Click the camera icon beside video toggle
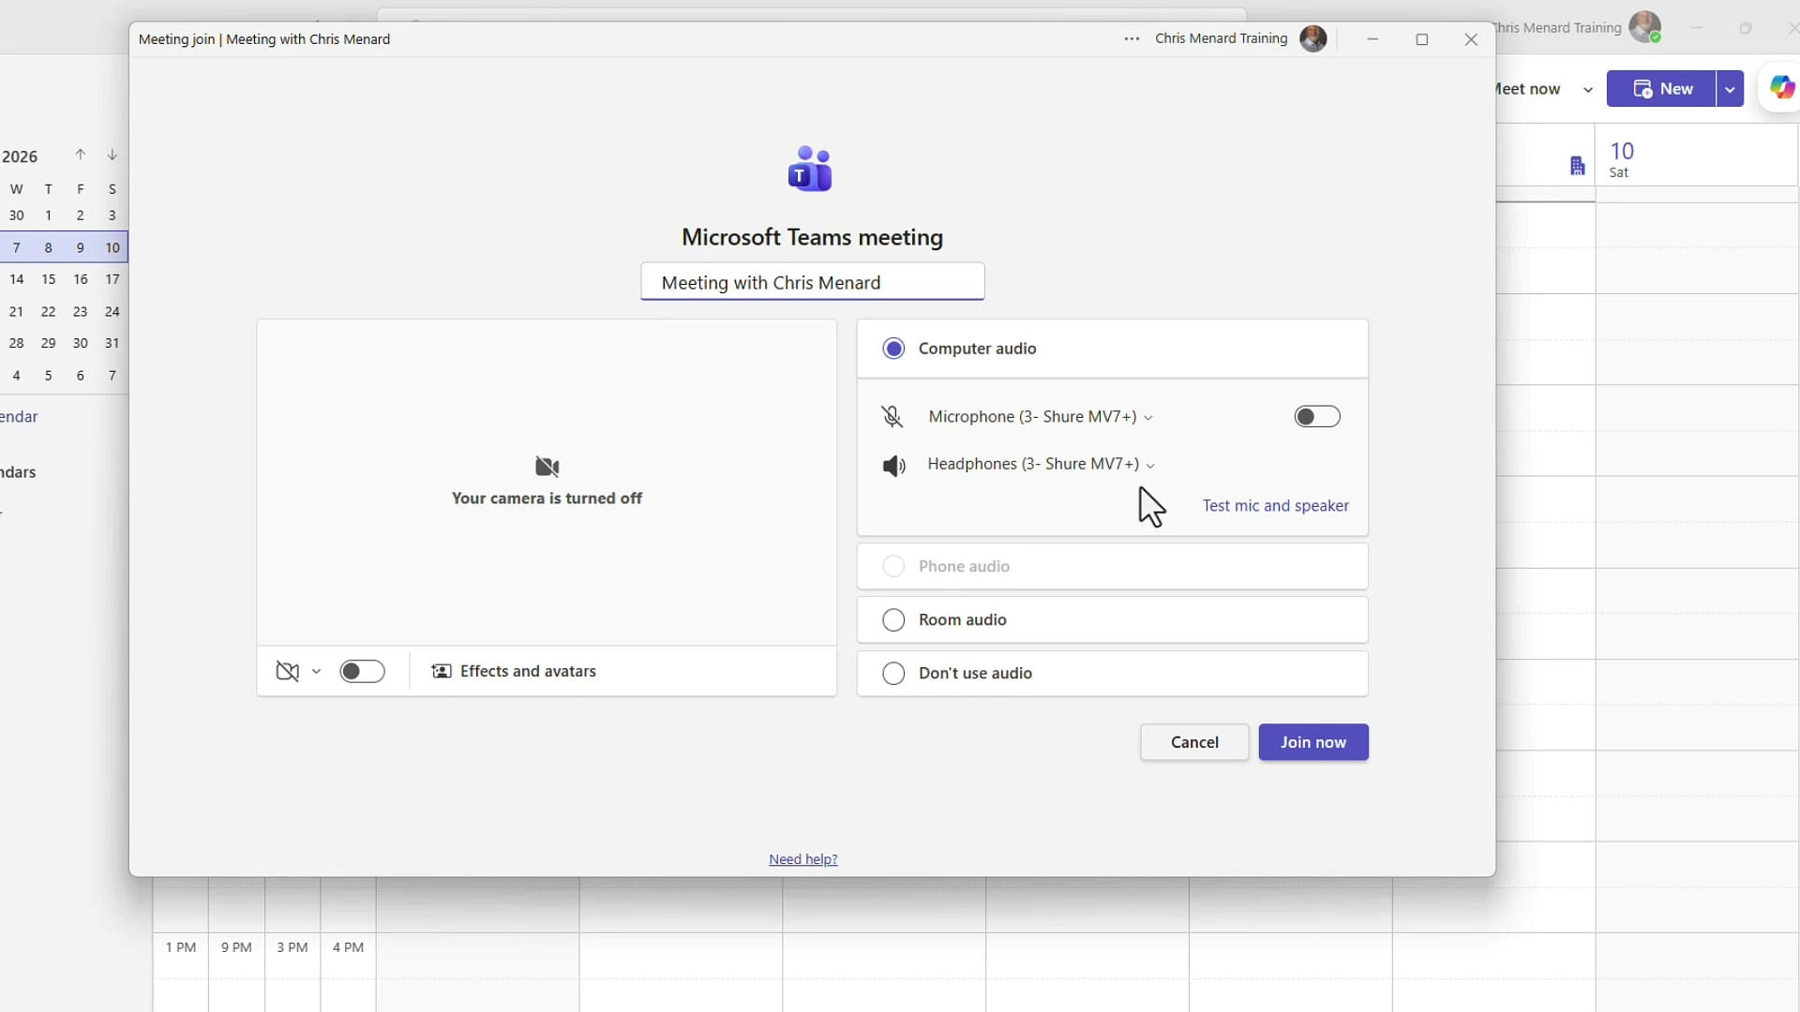Image resolution: width=1800 pixels, height=1012 pixels. [x=288, y=671]
